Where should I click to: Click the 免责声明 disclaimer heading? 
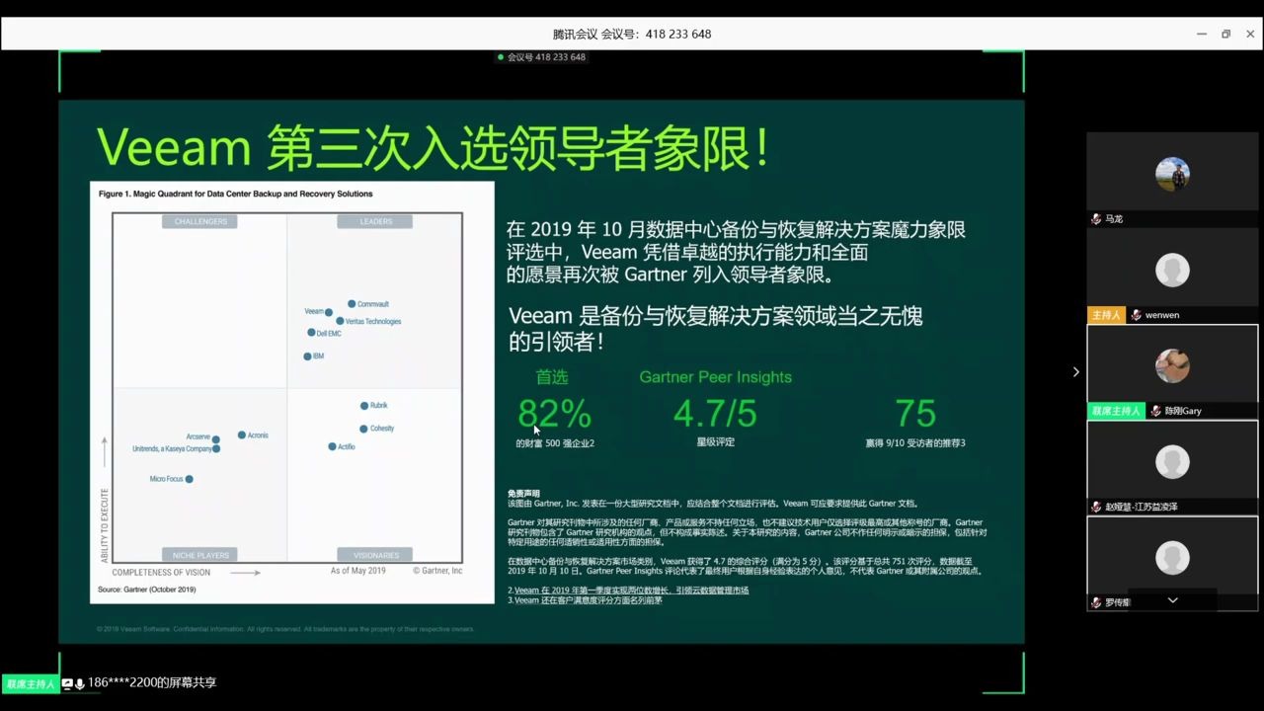523,494
